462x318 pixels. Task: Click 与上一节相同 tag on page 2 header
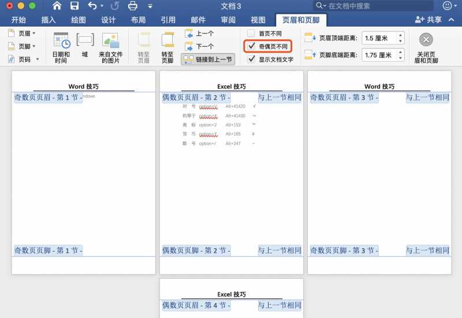point(280,97)
